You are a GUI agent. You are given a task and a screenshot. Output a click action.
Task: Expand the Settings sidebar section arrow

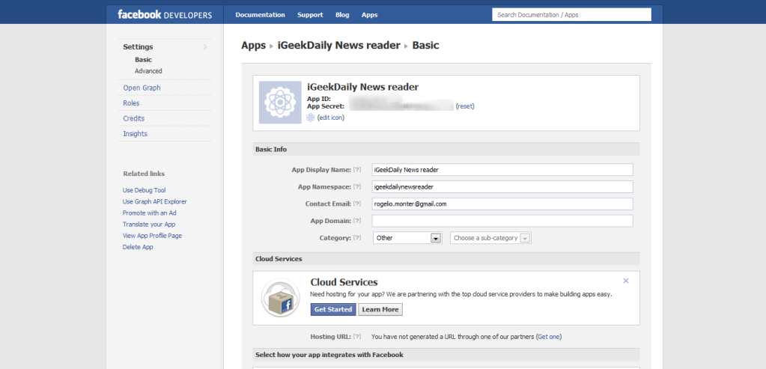pos(205,47)
